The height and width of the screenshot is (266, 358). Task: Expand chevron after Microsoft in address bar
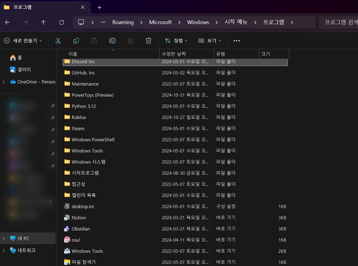coord(179,22)
